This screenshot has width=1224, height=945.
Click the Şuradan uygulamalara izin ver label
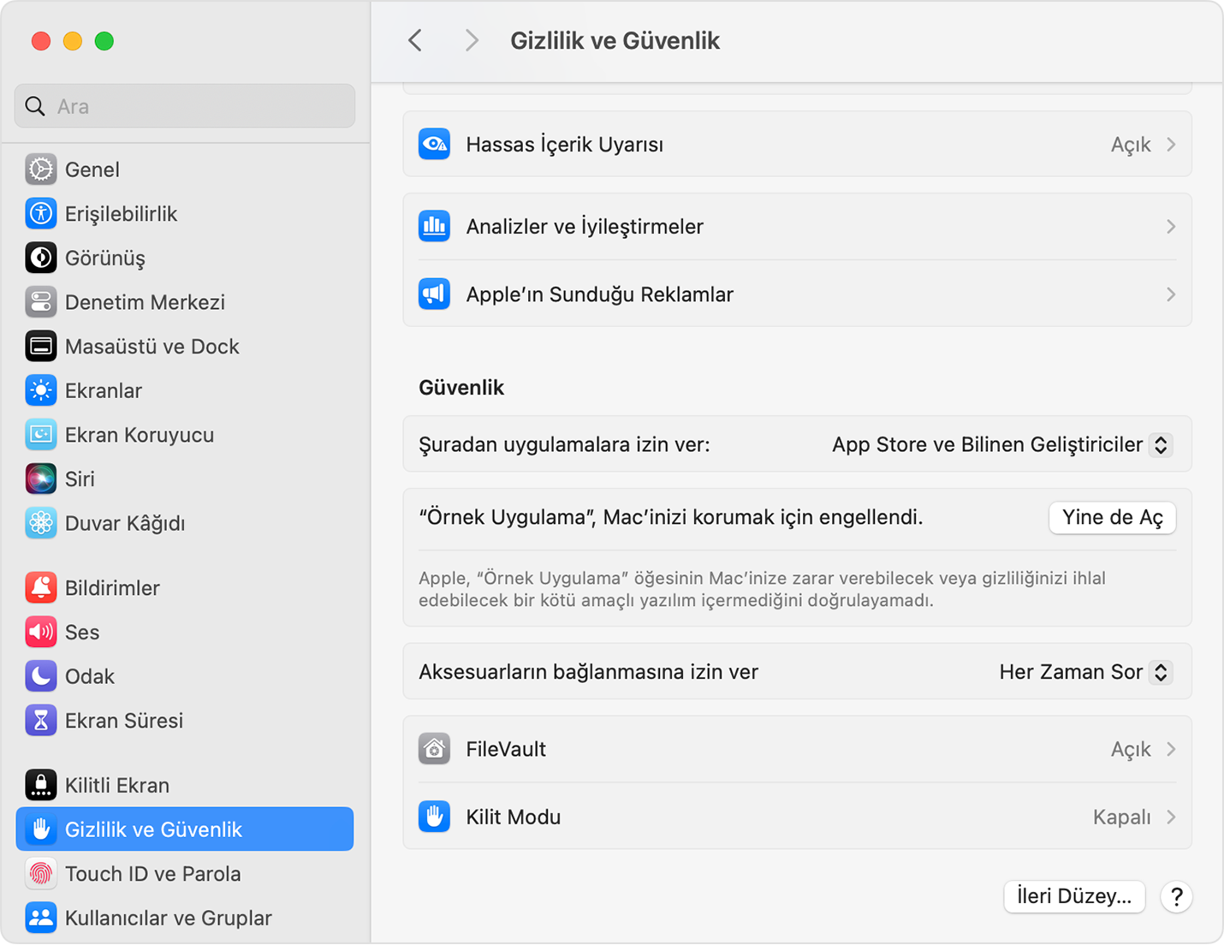click(x=564, y=445)
